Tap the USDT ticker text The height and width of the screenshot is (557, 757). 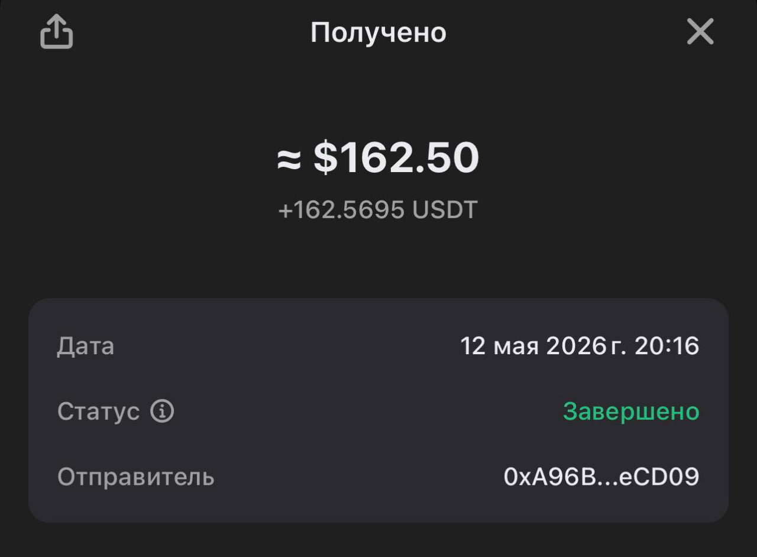pos(445,210)
